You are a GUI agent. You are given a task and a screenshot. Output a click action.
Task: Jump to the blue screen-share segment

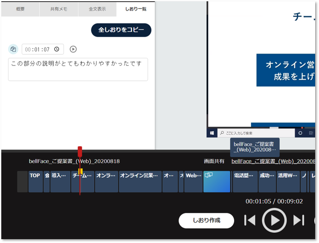point(217,182)
